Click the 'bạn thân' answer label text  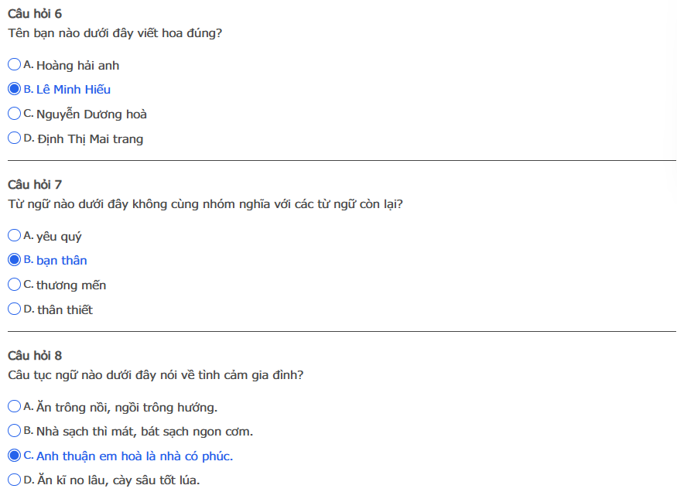(62, 261)
